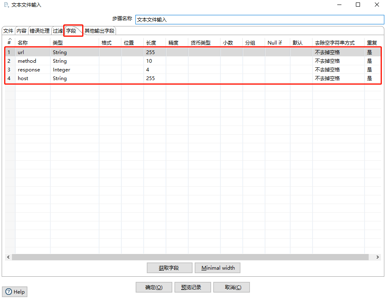Viewport: 386px width, 299px height.
Task: Click the text file input window title icon
Action: pyautogui.click(x=6, y=5)
